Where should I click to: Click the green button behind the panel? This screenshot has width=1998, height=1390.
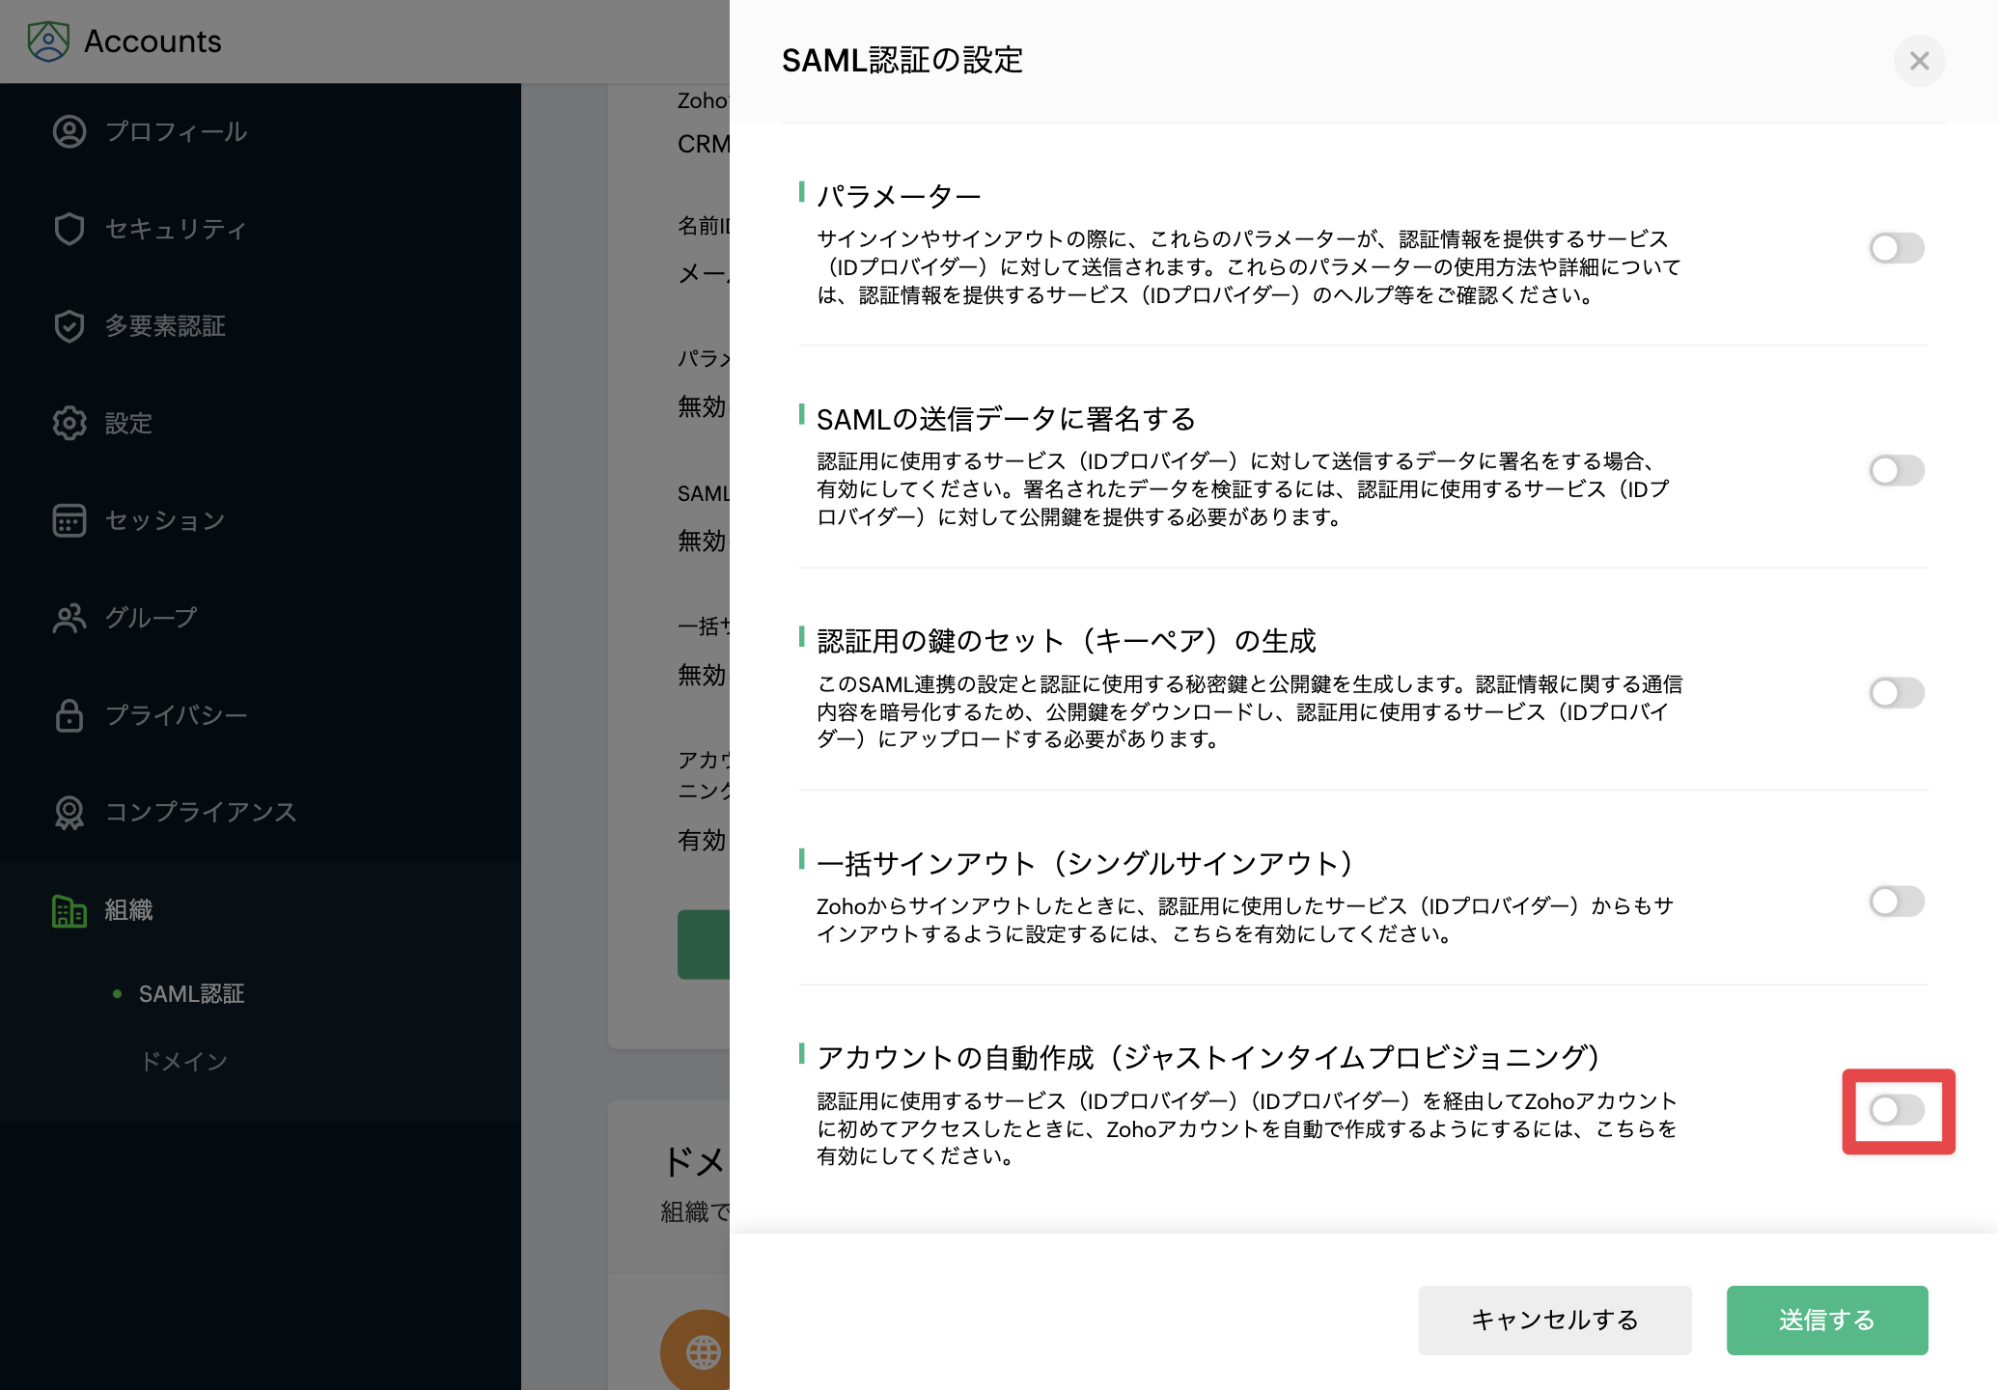(x=704, y=944)
